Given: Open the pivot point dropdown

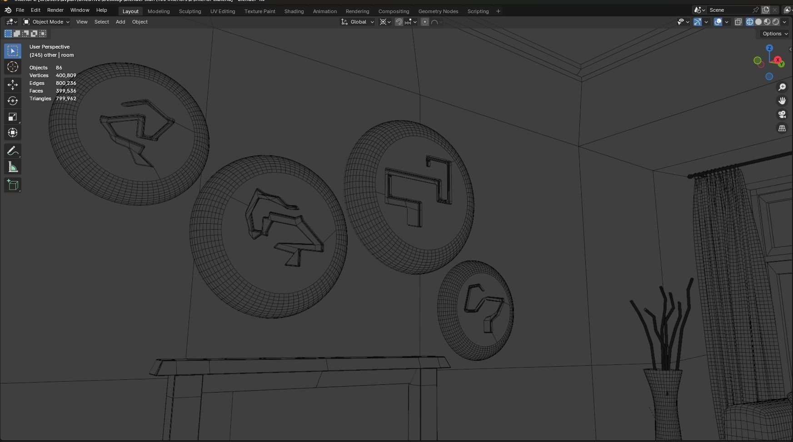Looking at the screenshot, I should pyautogui.click(x=385, y=22).
